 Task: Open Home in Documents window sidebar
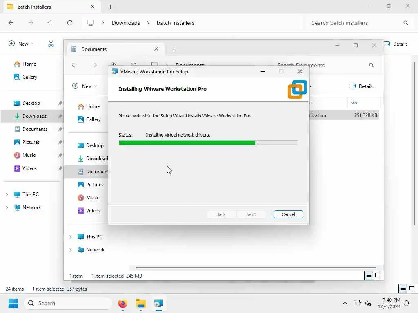[93, 106]
